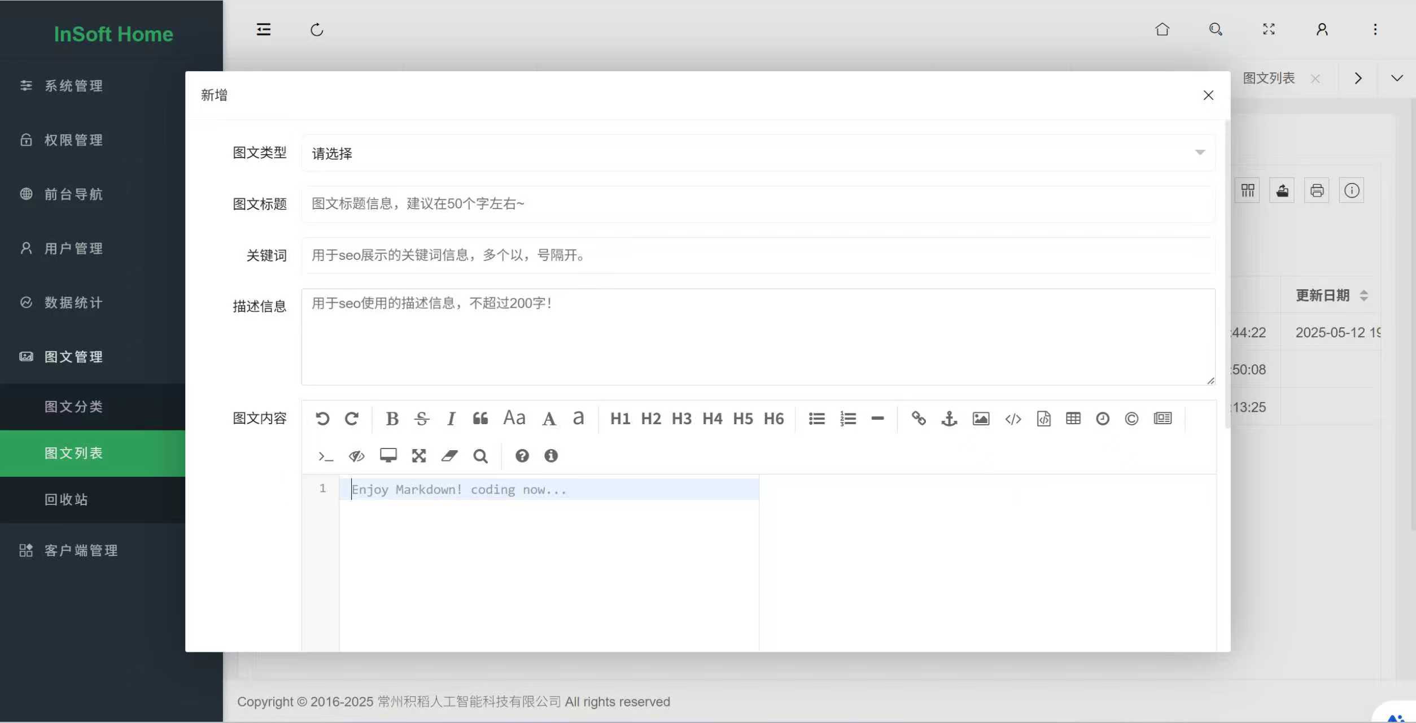Toggle the editor live preview visibility
The height and width of the screenshot is (723, 1416).
356,456
